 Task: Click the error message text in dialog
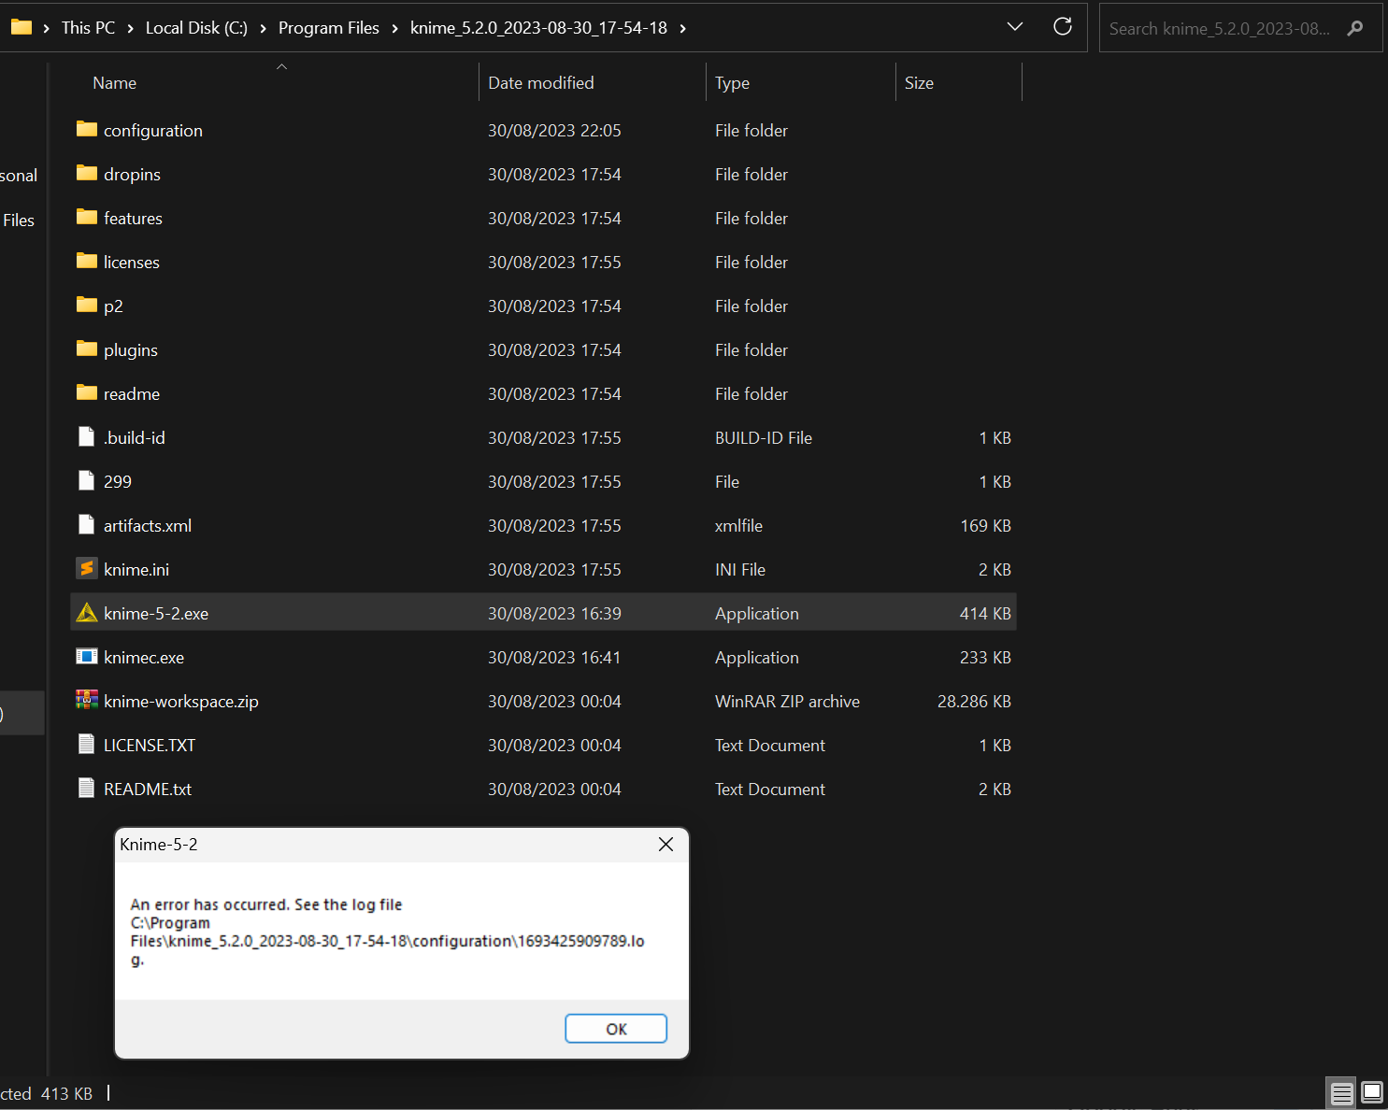387,932
